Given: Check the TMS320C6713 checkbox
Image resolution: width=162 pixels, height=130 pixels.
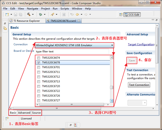Looking at the screenshot, I should [x=39, y=82].
